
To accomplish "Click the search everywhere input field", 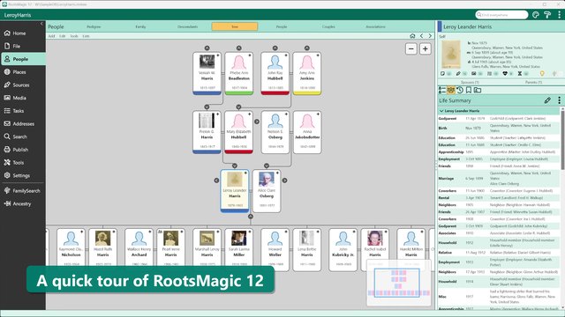I will click(501, 15).
